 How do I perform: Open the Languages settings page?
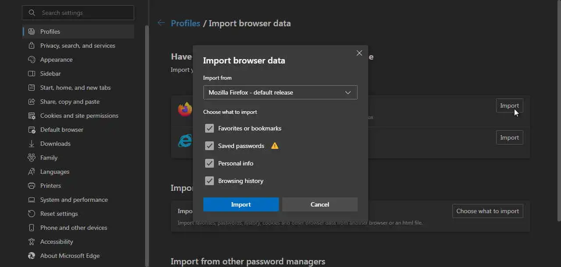pyautogui.click(x=55, y=172)
